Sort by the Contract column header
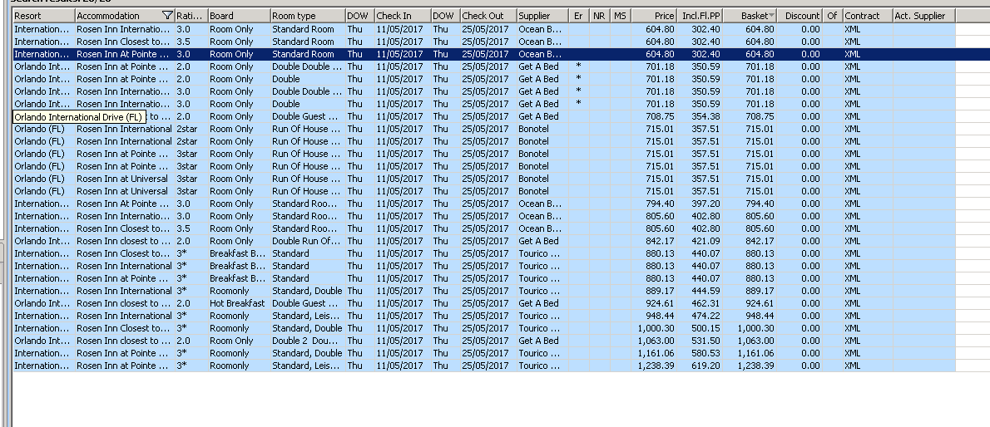990x427 pixels. tap(868, 16)
